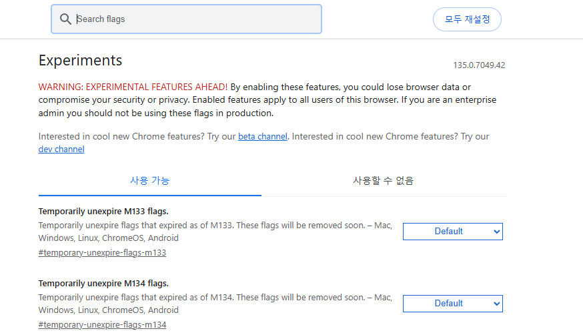Click the magnifier search icon
Viewport: 583px width, 335px height.
point(65,19)
